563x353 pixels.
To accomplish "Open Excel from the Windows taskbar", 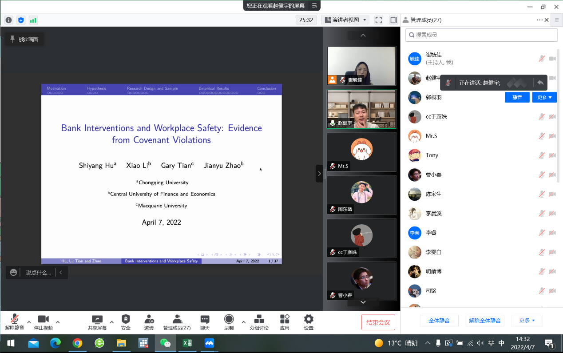I will [x=187, y=343].
